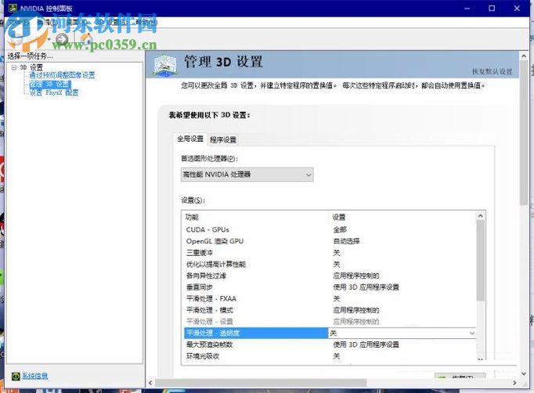534x393 pixels.
Task: Select 设置 PhysX 配置 tree item
Action: pos(54,92)
